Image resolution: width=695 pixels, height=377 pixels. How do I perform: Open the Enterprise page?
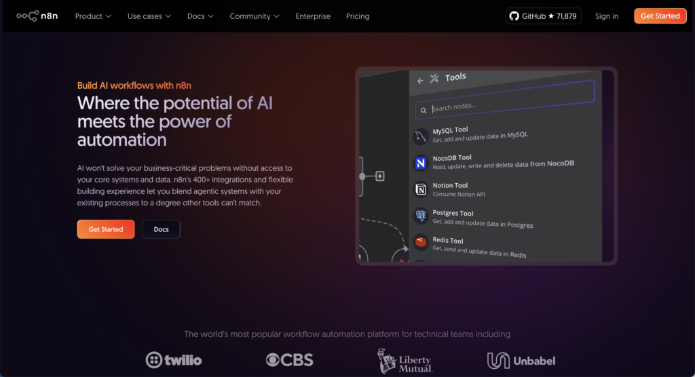click(313, 16)
